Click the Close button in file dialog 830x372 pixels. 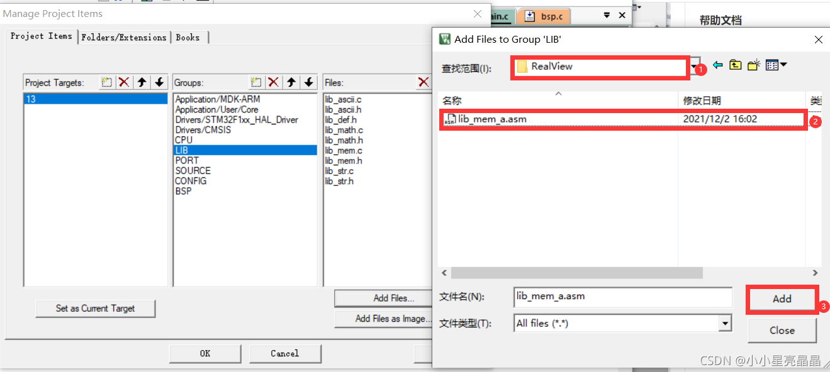[782, 331]
